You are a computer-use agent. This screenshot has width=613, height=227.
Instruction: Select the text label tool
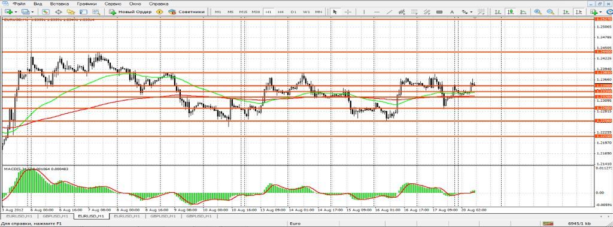451,12
